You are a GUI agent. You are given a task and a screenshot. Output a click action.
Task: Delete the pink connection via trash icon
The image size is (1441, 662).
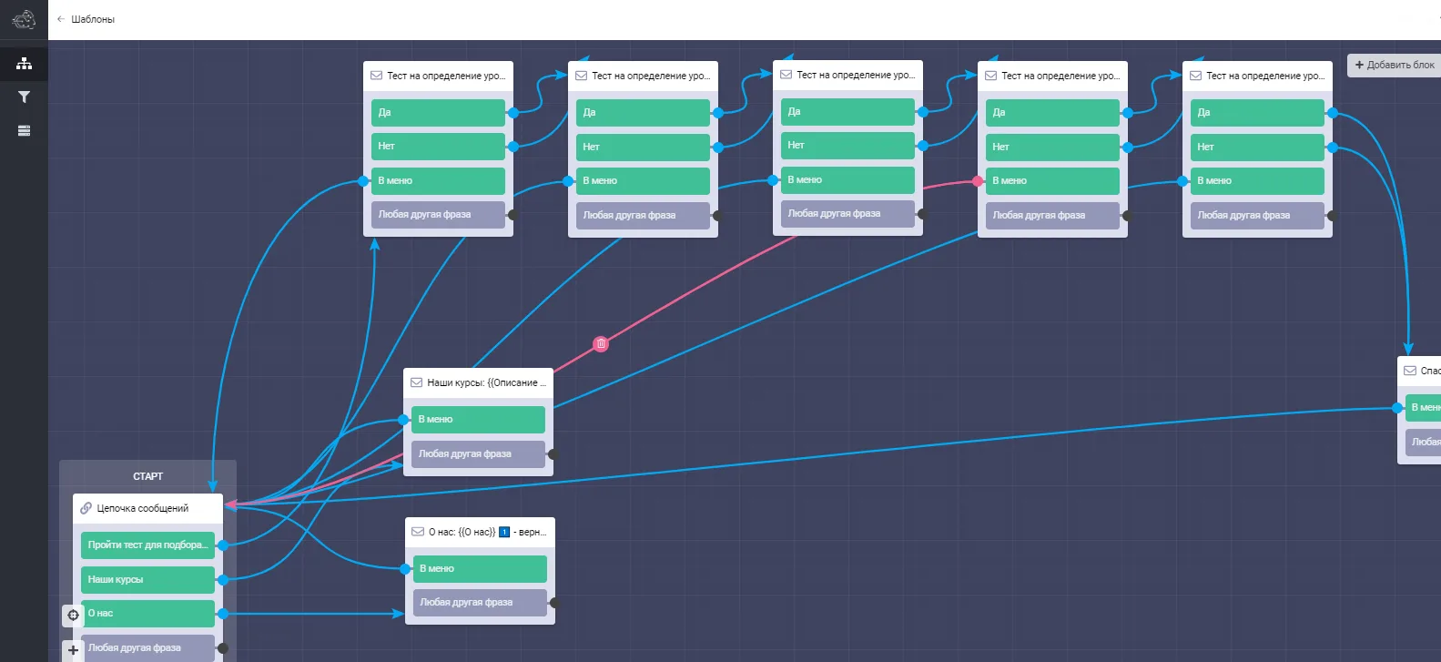click(x=601, y=344)
